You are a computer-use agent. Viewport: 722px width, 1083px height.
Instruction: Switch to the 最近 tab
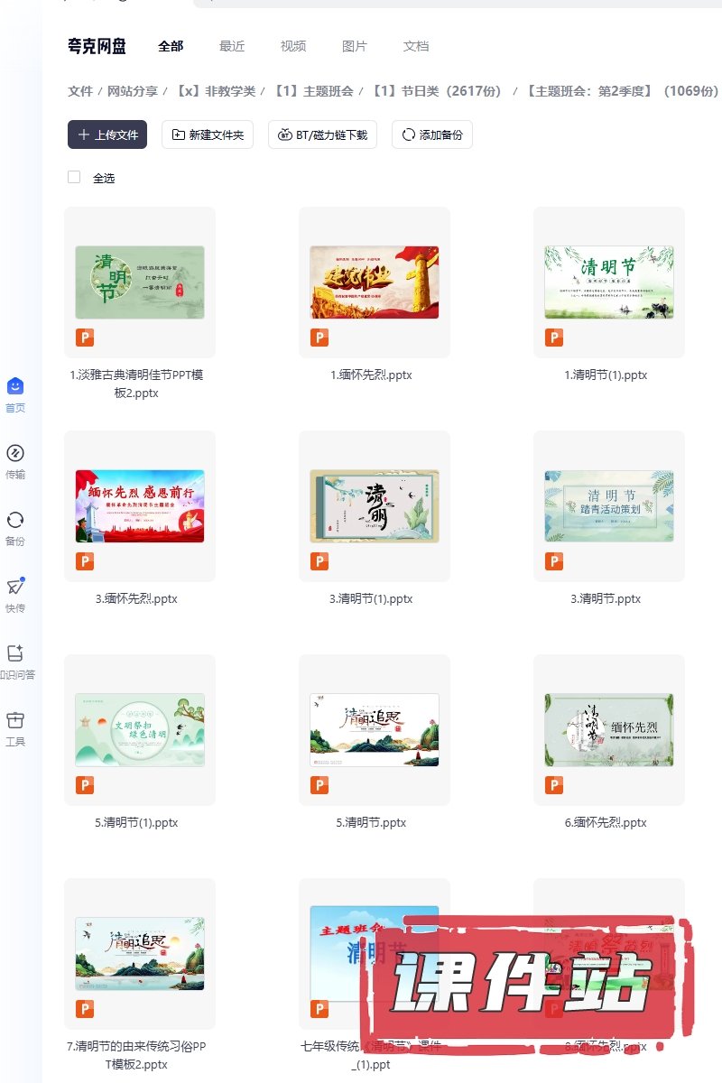click(x=232, y=46)
